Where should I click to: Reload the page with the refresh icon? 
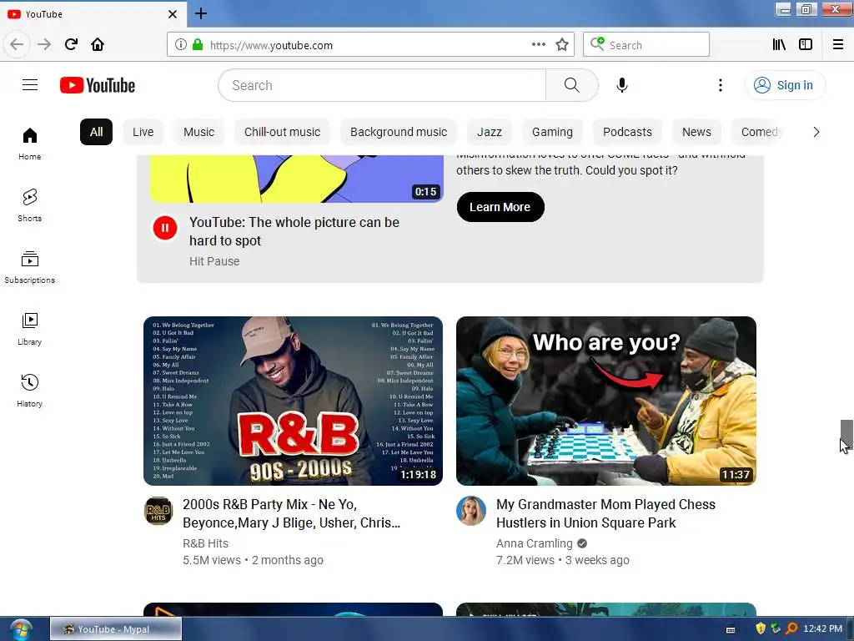(x=71, y=44)
